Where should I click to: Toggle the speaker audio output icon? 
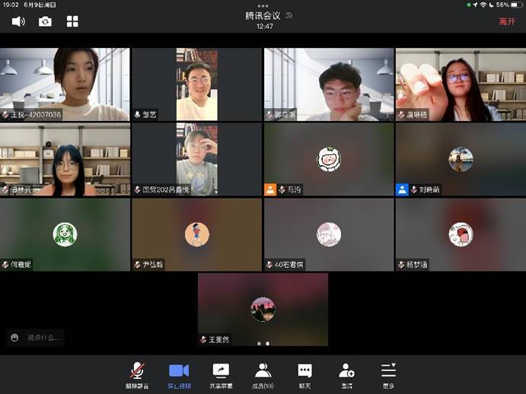pos(18,21)
